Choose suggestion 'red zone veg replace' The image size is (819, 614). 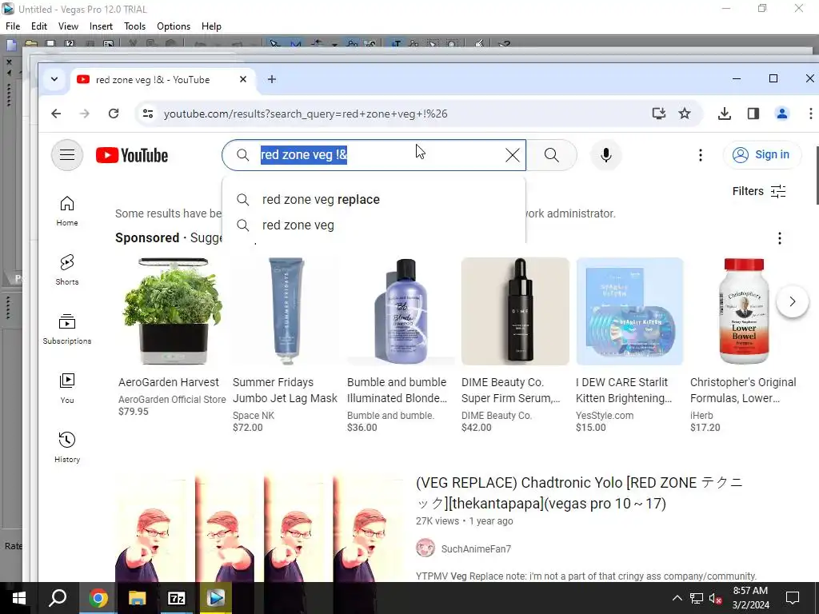tap(374, 199)
